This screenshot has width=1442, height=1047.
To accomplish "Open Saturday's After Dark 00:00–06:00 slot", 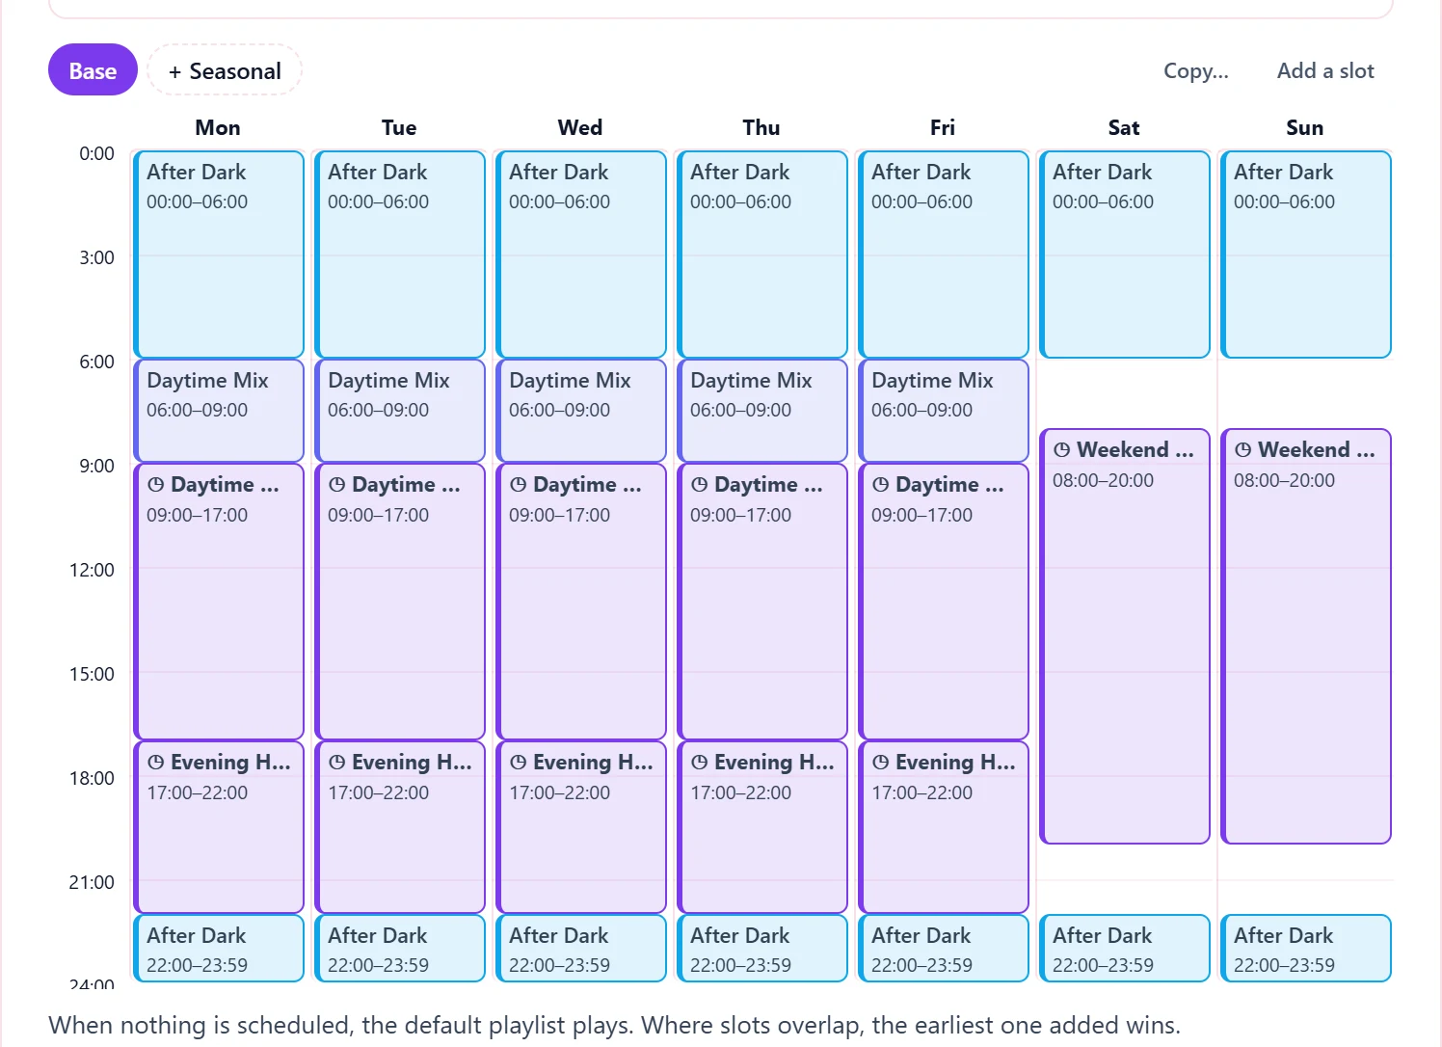I will tap(1125, 255).
